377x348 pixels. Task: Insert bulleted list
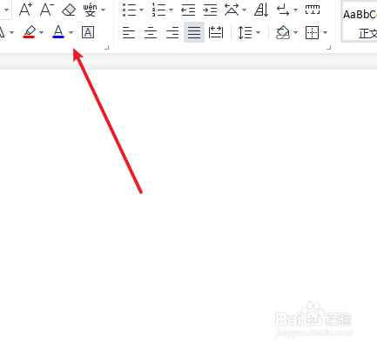pyautogui.click(x=129, y=10)
